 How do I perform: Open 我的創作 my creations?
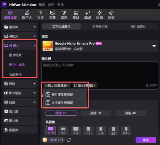(x=15, y=74)
